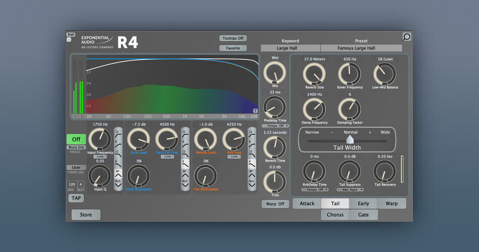Switch to the Attack tab
The height and width of the screenshot is (252, 479).
click(307, 204)
